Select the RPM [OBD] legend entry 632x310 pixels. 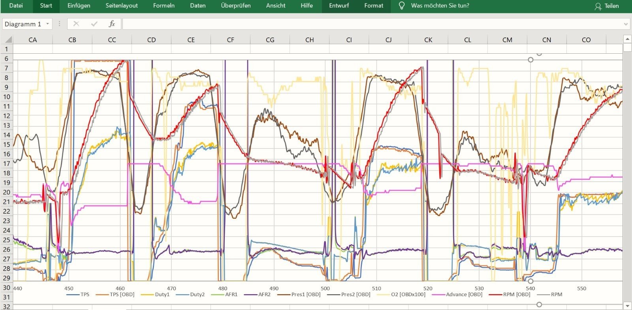coord(516,295)
